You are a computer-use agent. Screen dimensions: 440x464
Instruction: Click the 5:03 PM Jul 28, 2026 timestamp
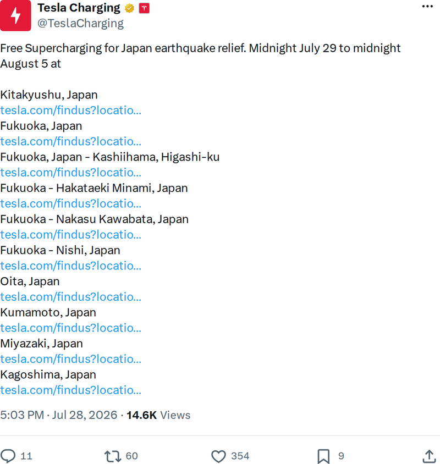click(59, 415)
